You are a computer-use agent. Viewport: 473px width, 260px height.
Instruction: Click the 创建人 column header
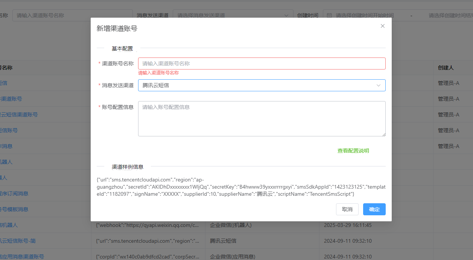pyautogui.click(x=446, y=68)
